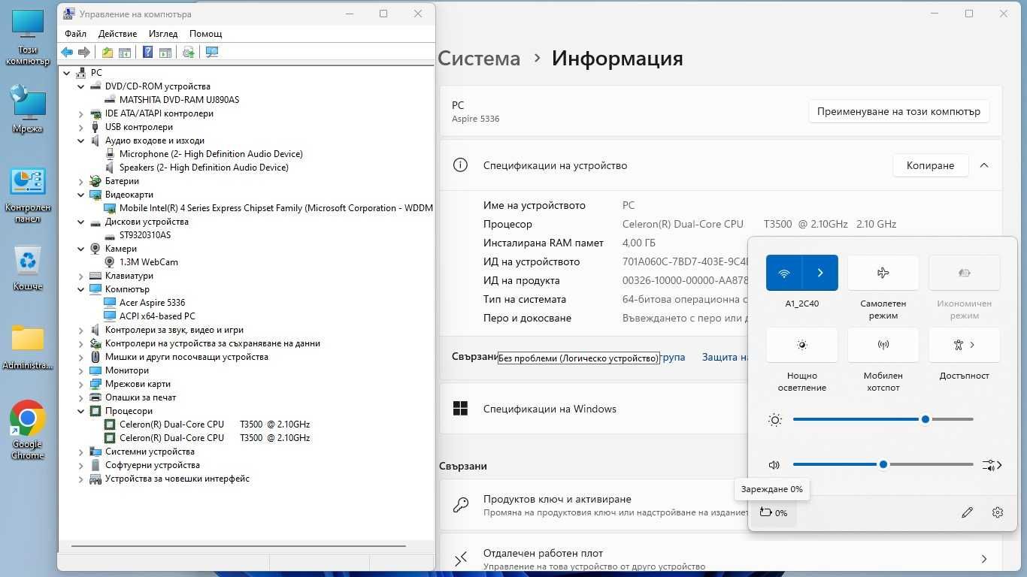The height and width of the screenshot is (577, 1027).
Task: Toggle Mobile hotspot (Мобилен хотспот)
Action: pos(883,345)
